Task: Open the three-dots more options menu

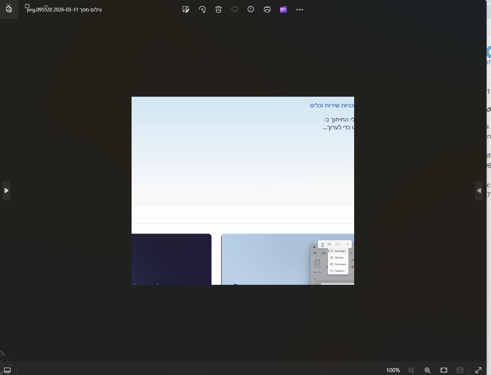Action: pyautogui.click(x=300, y=9)
